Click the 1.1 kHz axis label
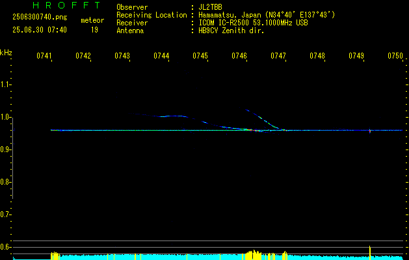Image resolution: width=409 pixels, height=260 pixels. 5,84
